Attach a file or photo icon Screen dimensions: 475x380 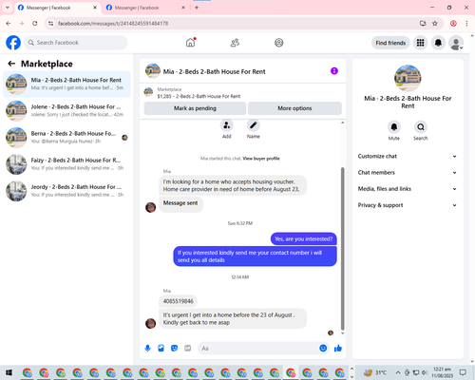(161, 349)
